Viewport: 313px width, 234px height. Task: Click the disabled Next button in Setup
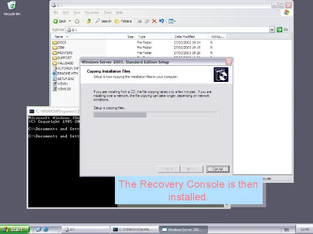tap(192, 169)
